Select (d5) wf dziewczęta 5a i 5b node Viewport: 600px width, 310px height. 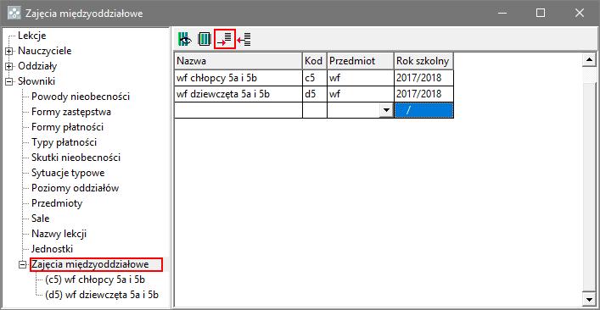click(x=102, y=295)
